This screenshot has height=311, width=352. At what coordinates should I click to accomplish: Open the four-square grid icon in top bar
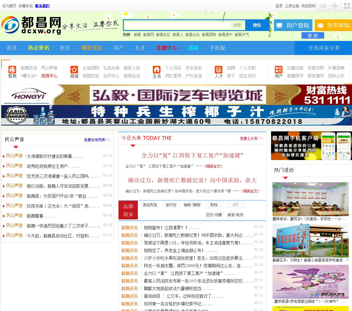click(x=346, y=6)
